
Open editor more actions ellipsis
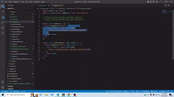[172, 5]
